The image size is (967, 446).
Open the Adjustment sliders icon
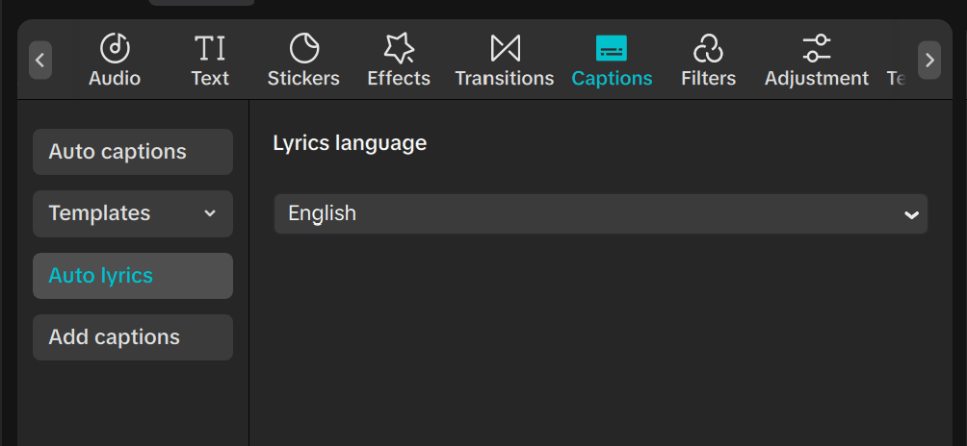[x=817, y=49]
